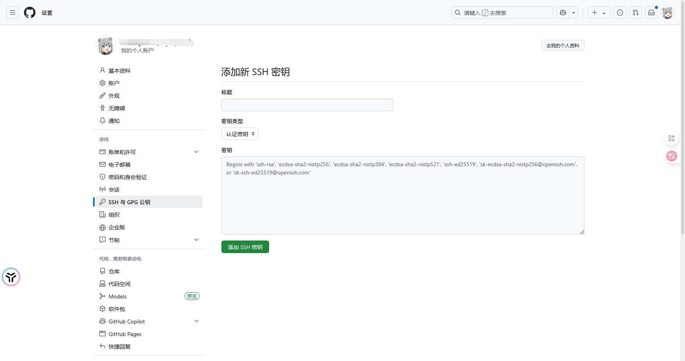This screenshot has width=685, height=361.
Task: Expand the GitHub Copilot chevron
Action: tap(196, 321)
